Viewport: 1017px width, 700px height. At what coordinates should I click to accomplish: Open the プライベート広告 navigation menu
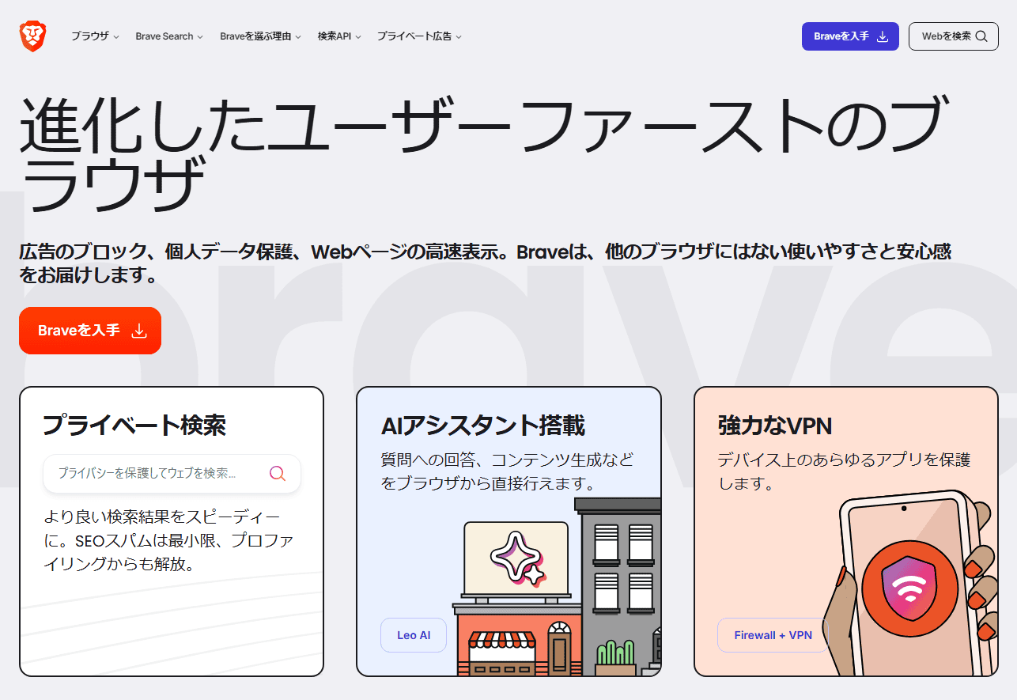419,36
